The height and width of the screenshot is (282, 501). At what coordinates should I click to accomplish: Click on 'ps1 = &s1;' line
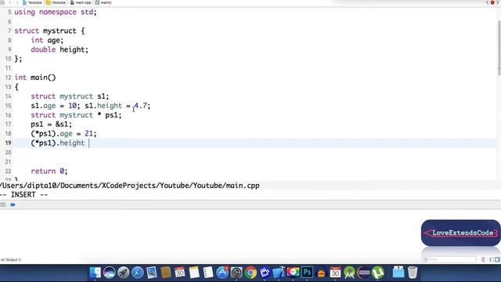(52, 124)
